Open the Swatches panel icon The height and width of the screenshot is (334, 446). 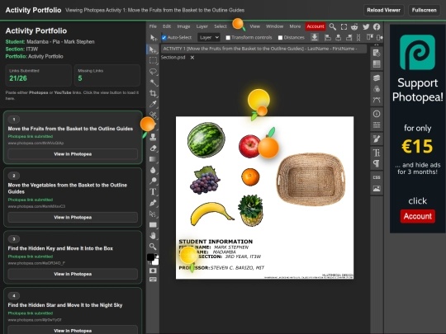pos(377,64)
